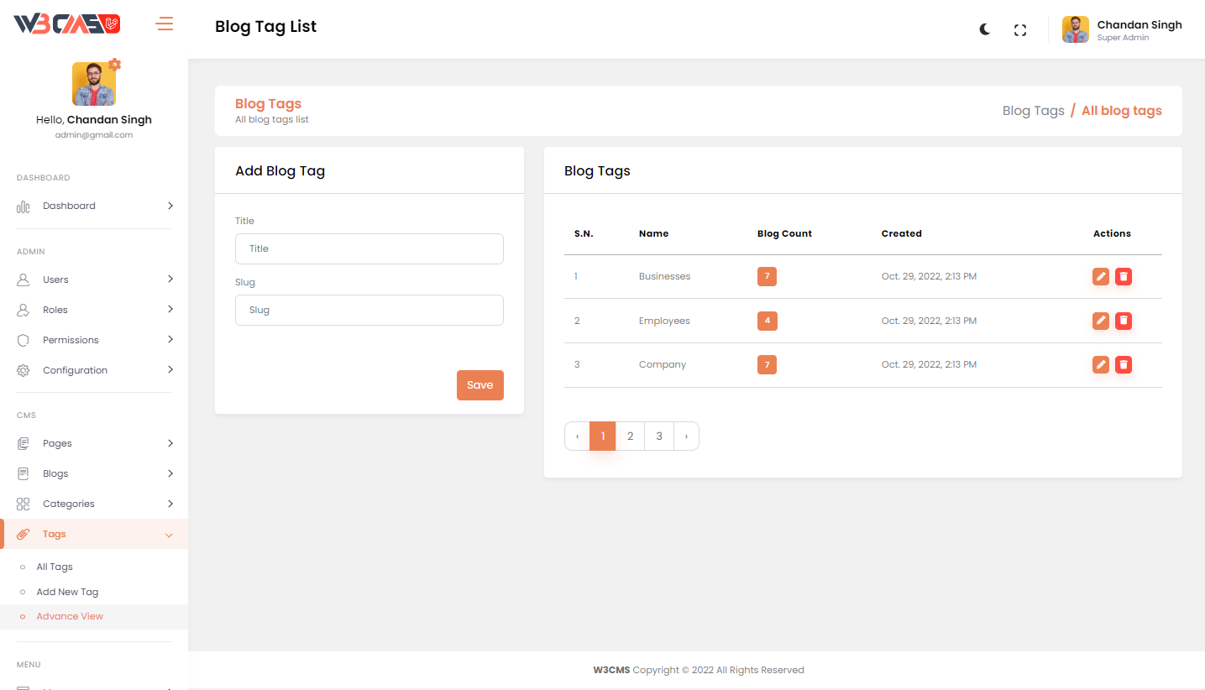Edit the Employees tag
The height and width of the screenshot is (690, 1205).
point(1100,321)
